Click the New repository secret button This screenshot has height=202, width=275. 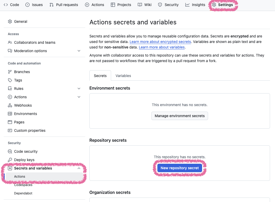pos(180,168)
